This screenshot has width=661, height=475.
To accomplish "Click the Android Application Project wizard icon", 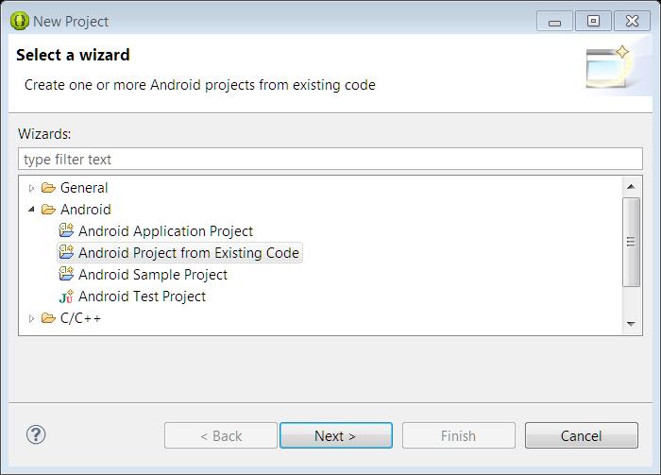I will tap(66, 230).
